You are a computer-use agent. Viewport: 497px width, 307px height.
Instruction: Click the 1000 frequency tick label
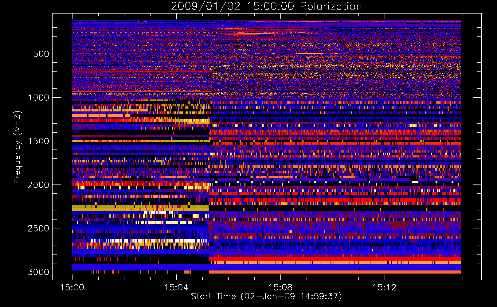38,98
